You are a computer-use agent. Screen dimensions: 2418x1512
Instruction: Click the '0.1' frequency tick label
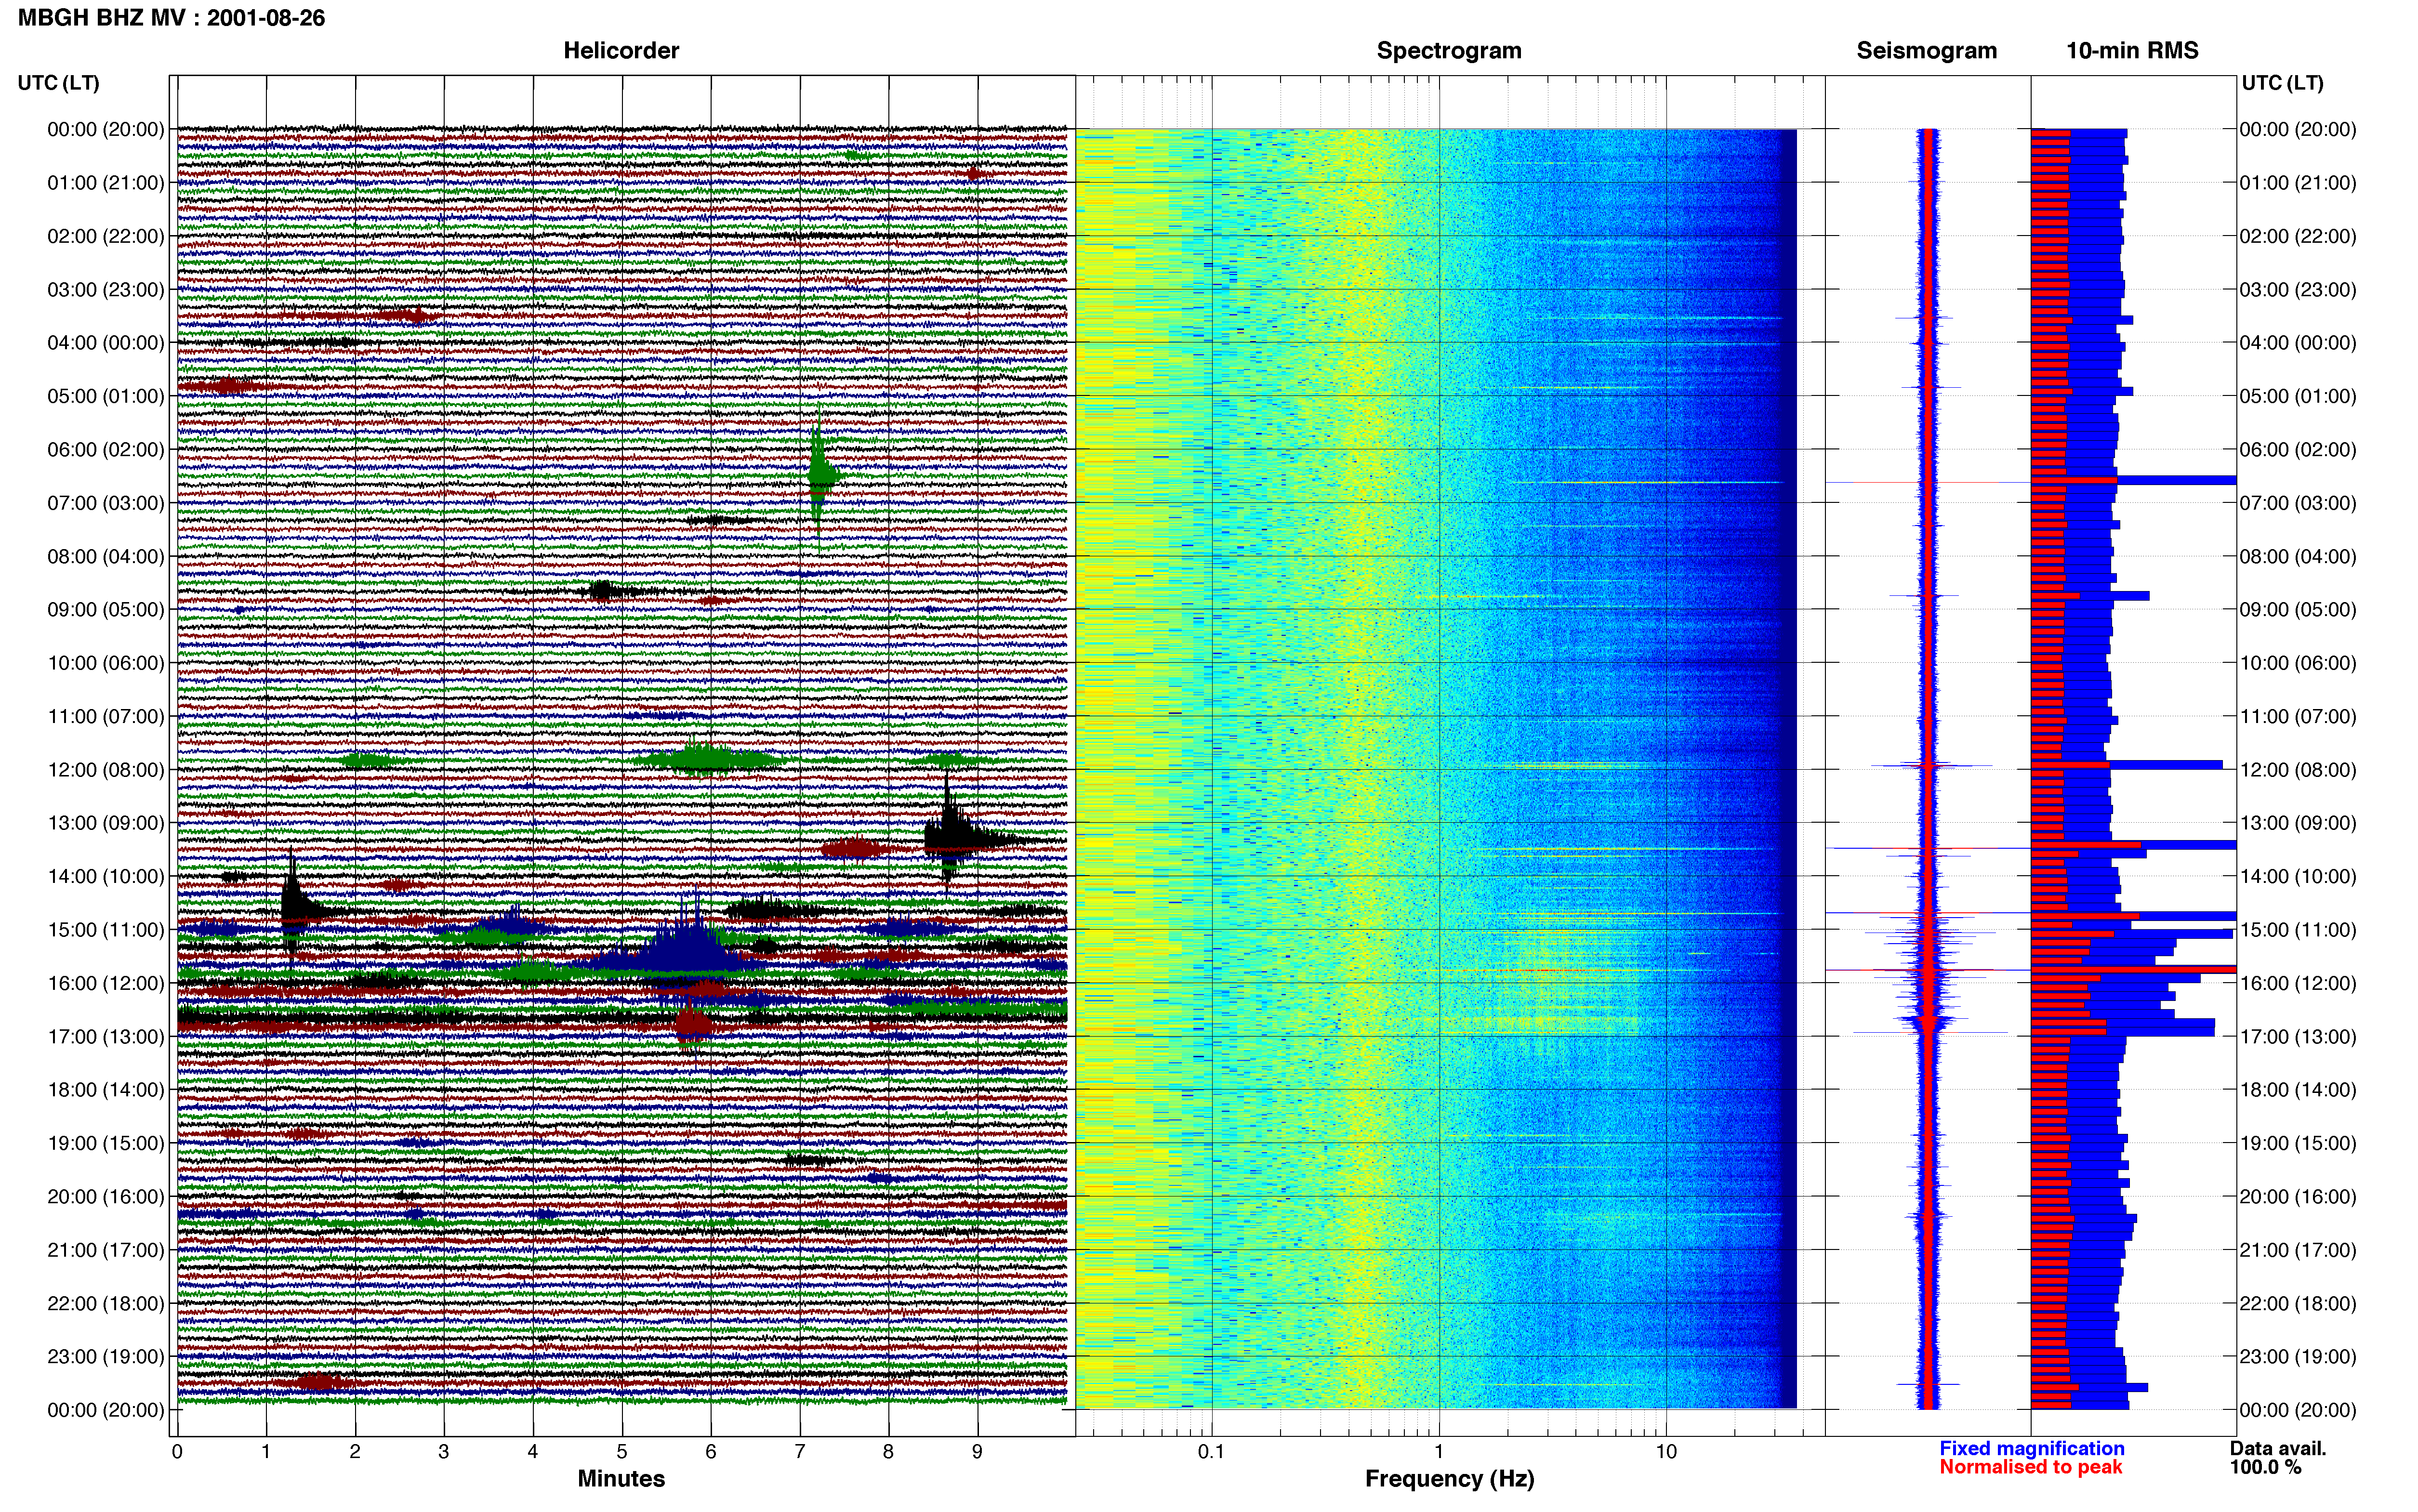pos(1211,1451)
